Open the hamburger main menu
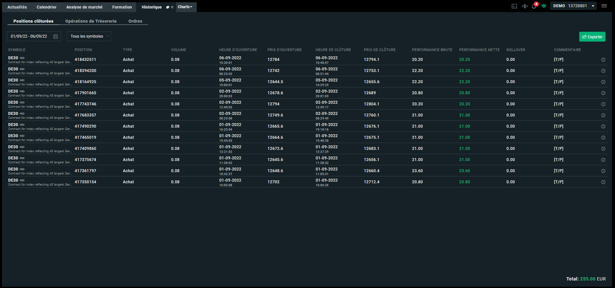The height and width of the screenshot is (288, 615). (x=604, y=6)
